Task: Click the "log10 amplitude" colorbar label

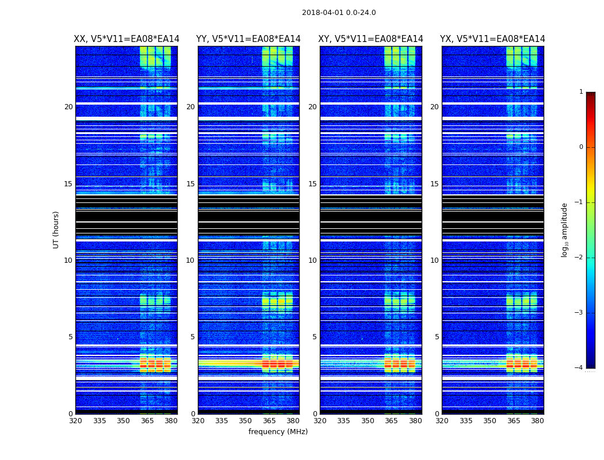Action: pyautogui.click(x=565, y=229)
